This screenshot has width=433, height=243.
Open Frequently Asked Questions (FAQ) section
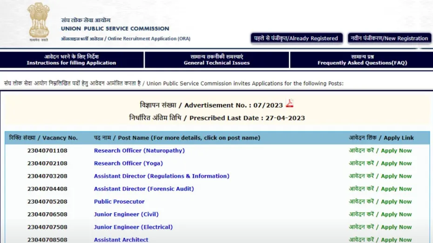[x=361, y=59]
